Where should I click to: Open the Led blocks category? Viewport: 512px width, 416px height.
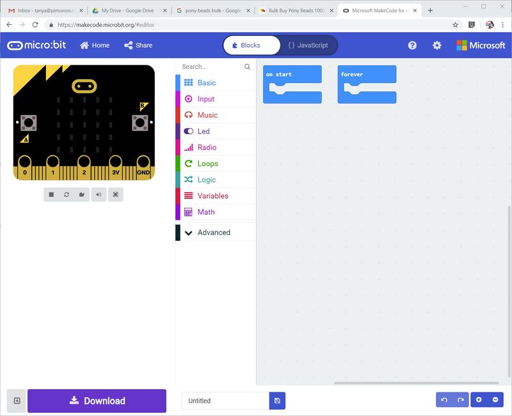pyautogui.click(x=216, y=131)
